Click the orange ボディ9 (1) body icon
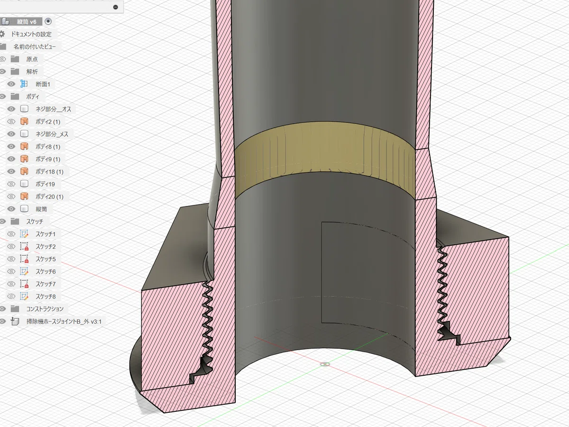This screenshot has width=569, height=427. (24, 158)
